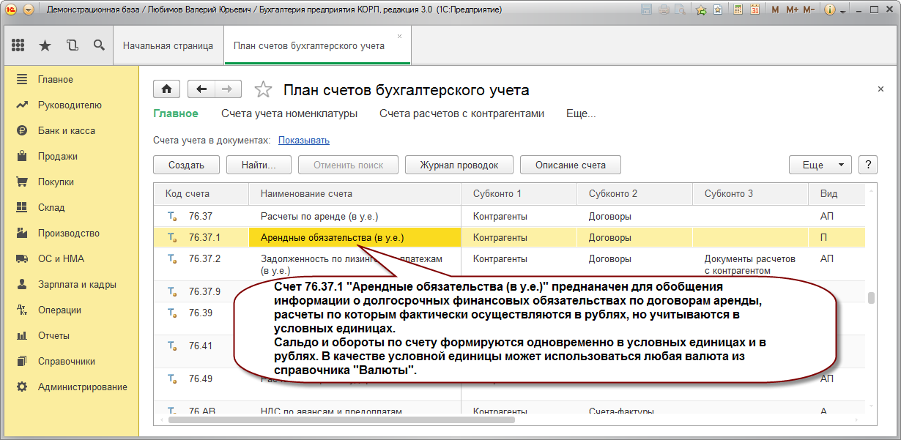
Task: Open the title bar bookmark icon with a star
Action: pyautogui.click(x=718, y=10)
